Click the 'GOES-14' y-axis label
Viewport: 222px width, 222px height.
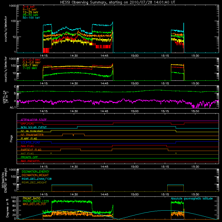point(4,97)
